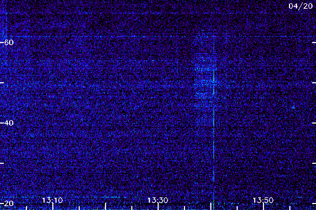Click the 13:30 time axis label

158,200
